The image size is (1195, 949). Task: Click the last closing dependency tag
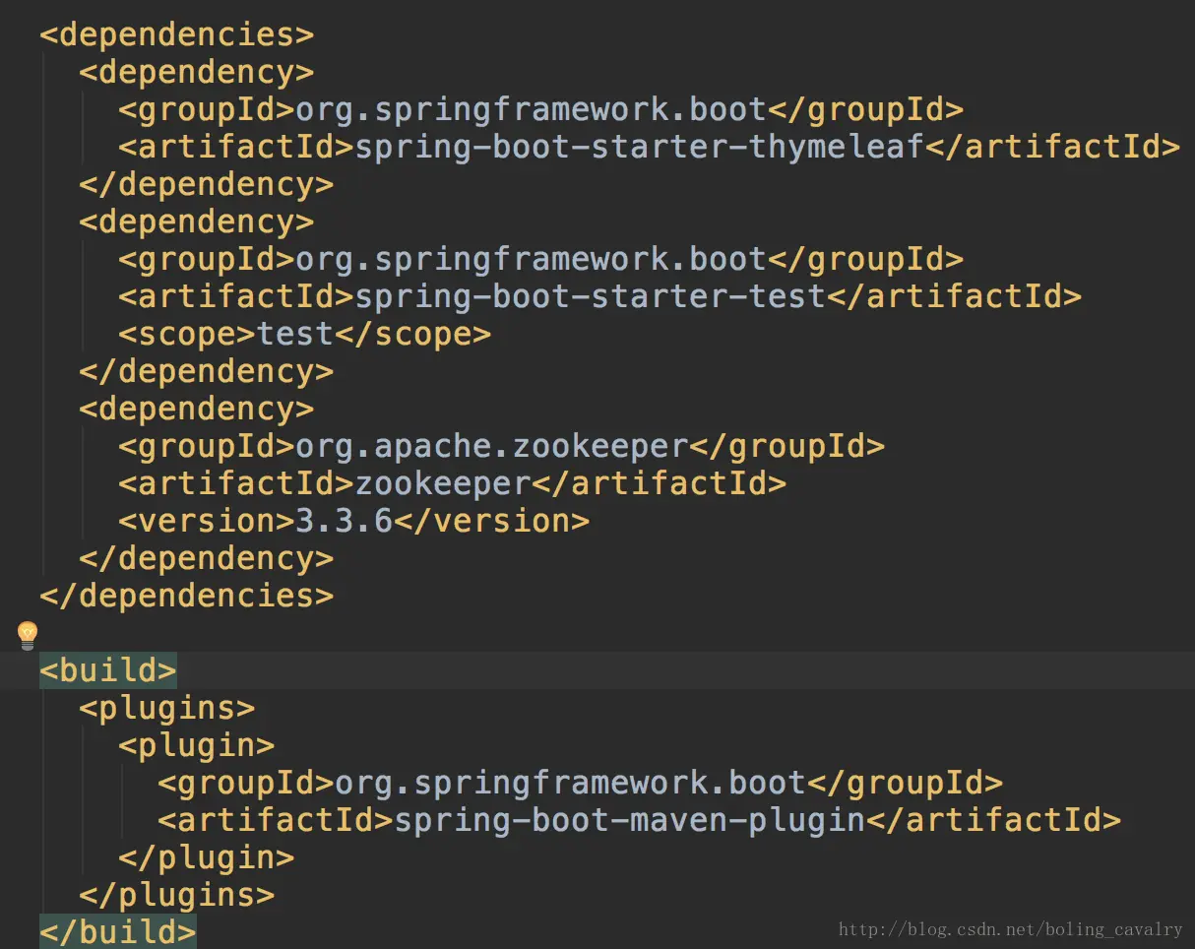207,558
